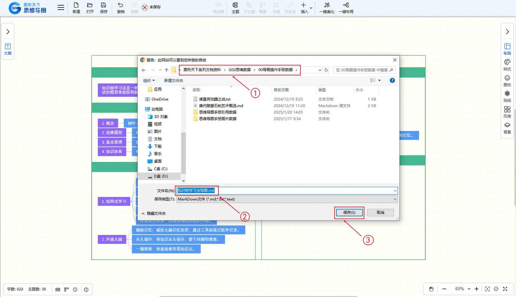Open the 保存类型 file type dropdown
The height and width of the screenshot is (297, 516).
coord(395,199)
